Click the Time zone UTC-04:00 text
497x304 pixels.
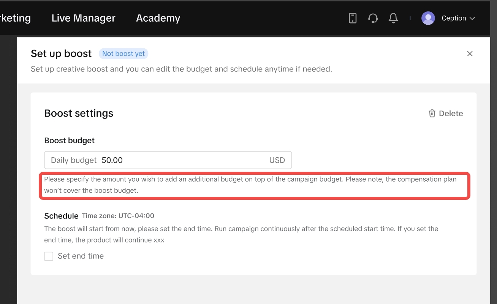coord(118,216)
